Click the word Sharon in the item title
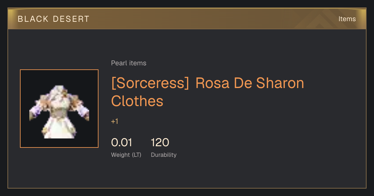The width and height of the screenshot is (374, 196). coord(280,83)
